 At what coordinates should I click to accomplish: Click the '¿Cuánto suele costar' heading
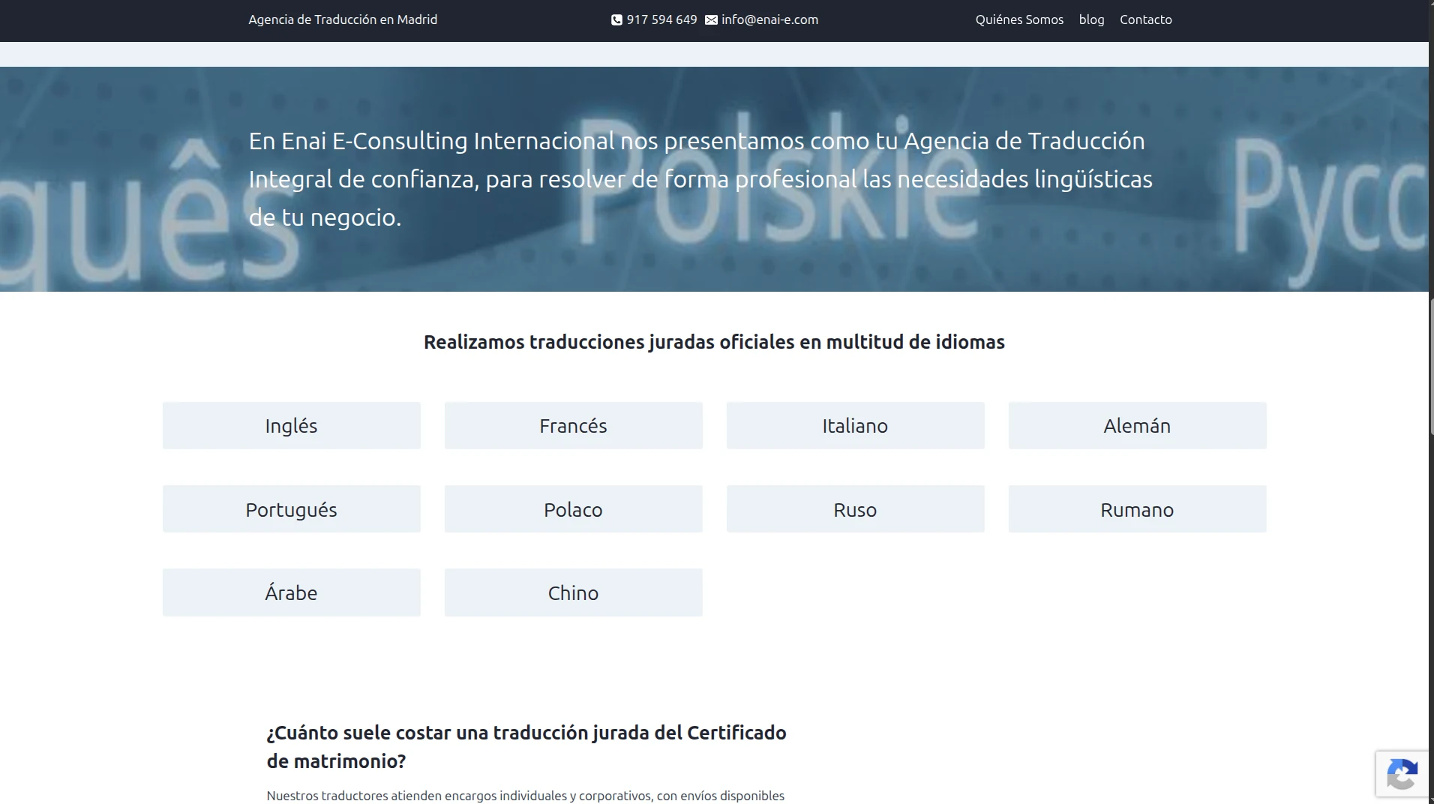(x=526, y=747)
